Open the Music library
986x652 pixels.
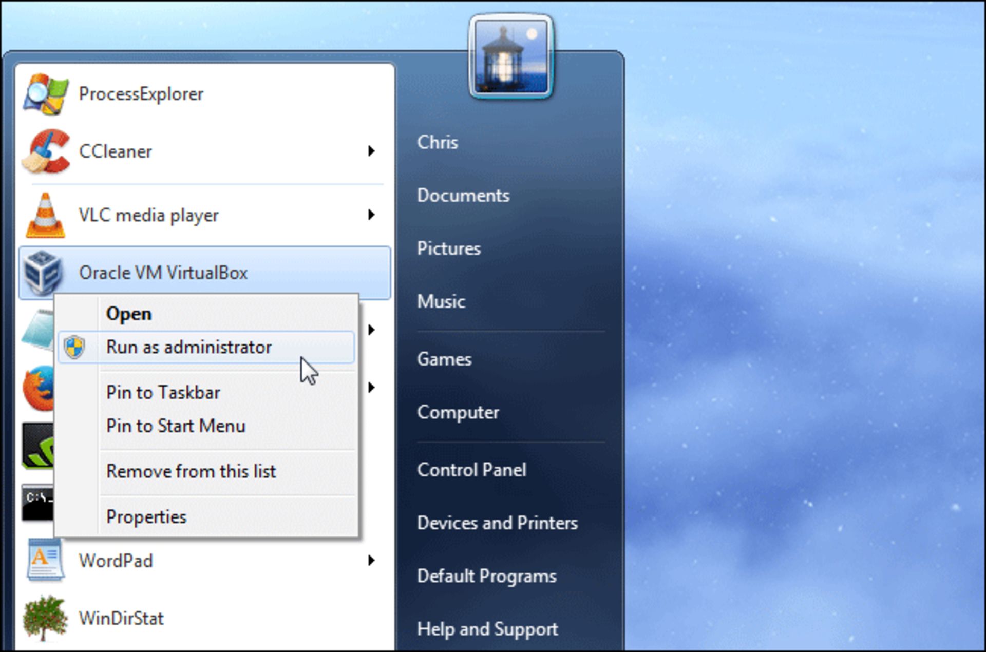441,301
